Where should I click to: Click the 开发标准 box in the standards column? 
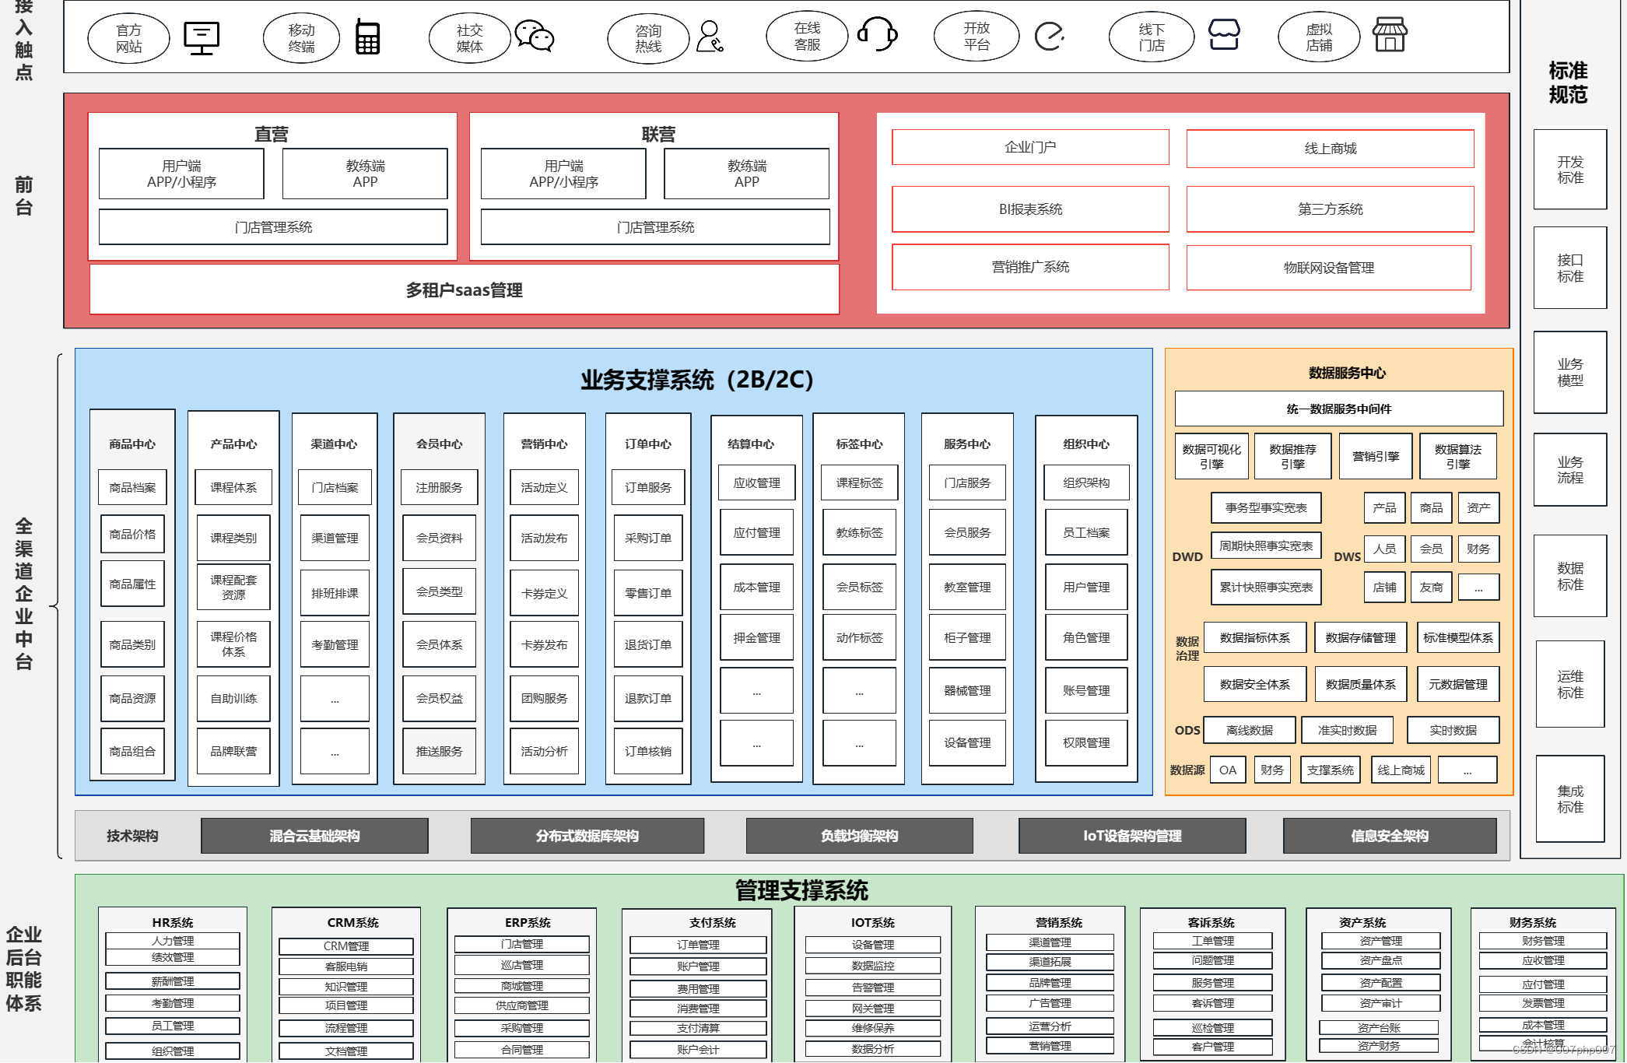pos(1569,170)
